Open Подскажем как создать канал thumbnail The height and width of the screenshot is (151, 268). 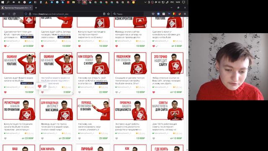[x=130, y=63]
